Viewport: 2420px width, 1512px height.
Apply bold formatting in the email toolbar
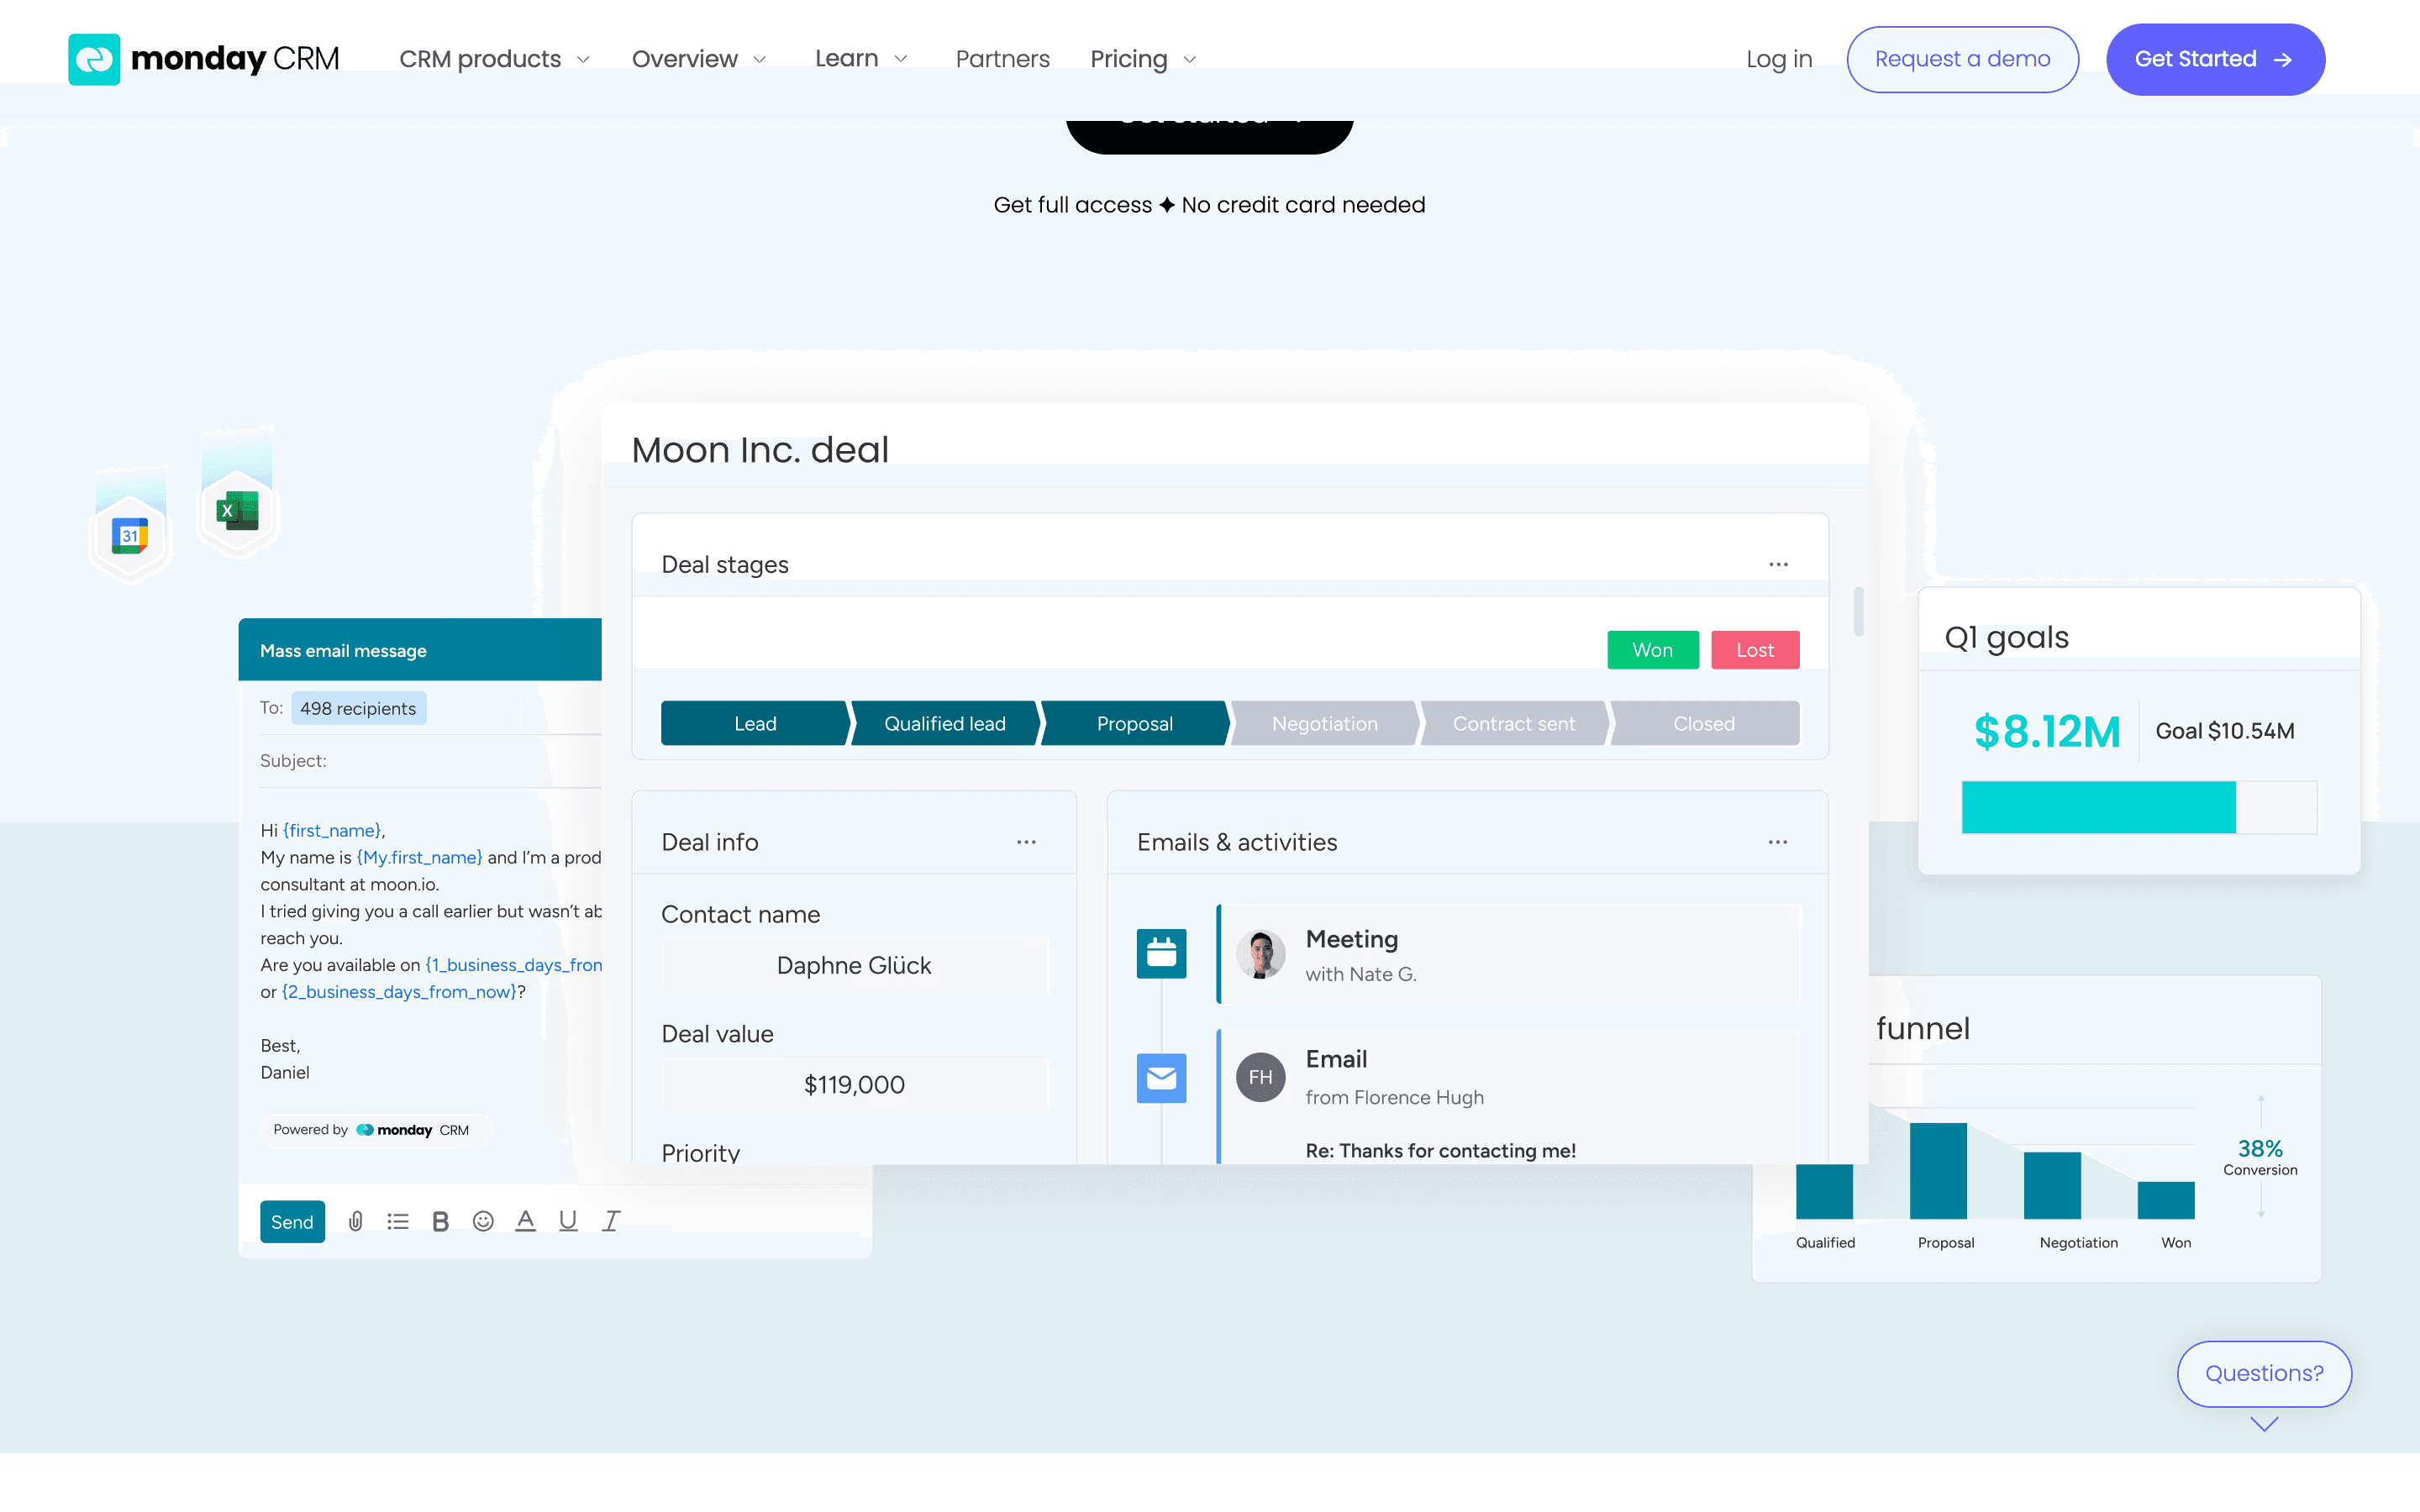[x=440, y=1221]
